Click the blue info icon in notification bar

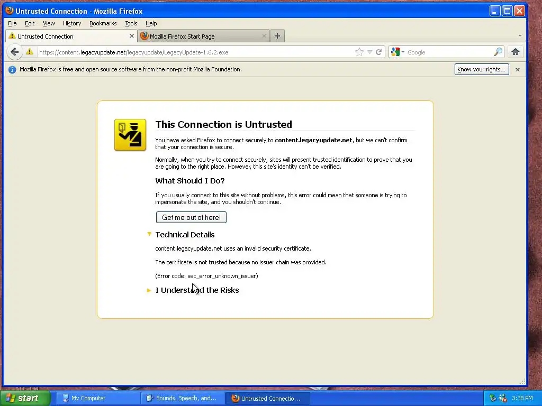pos(12,69)
